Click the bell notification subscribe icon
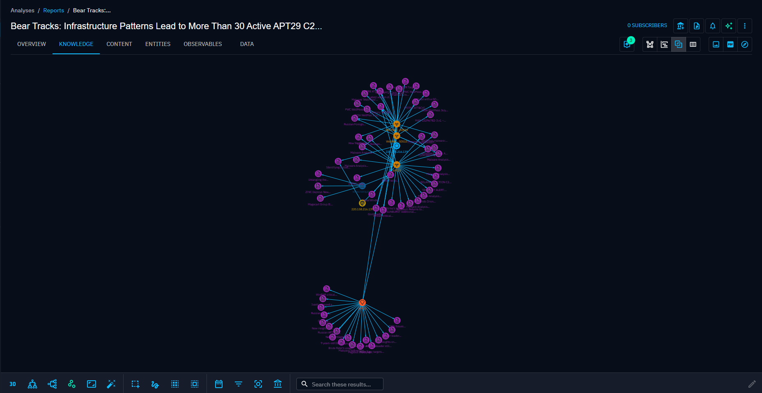762x393 pixels. 713,26
